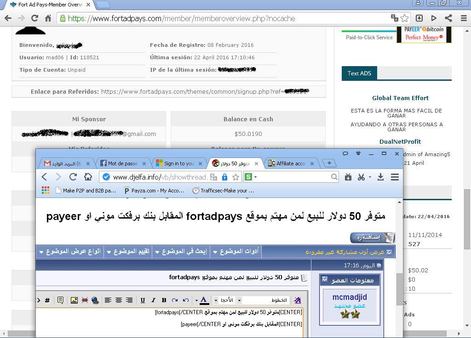Click translate icon in djelfa.info address bar
Viewport: 471px width, 338px height.
[x=213, y=177]
